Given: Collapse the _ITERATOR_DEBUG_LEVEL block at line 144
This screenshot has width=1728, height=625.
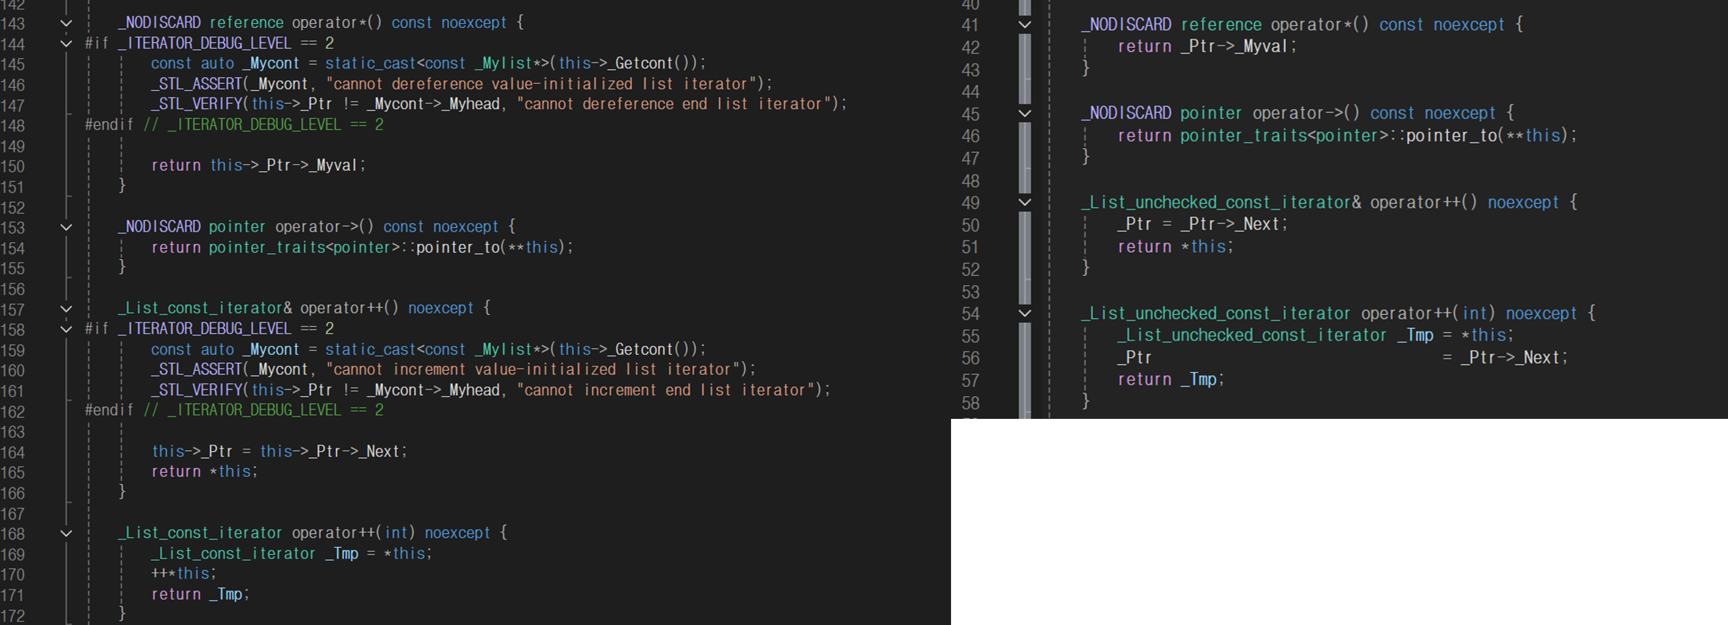Looking at the screenshot, I should 65,43.
